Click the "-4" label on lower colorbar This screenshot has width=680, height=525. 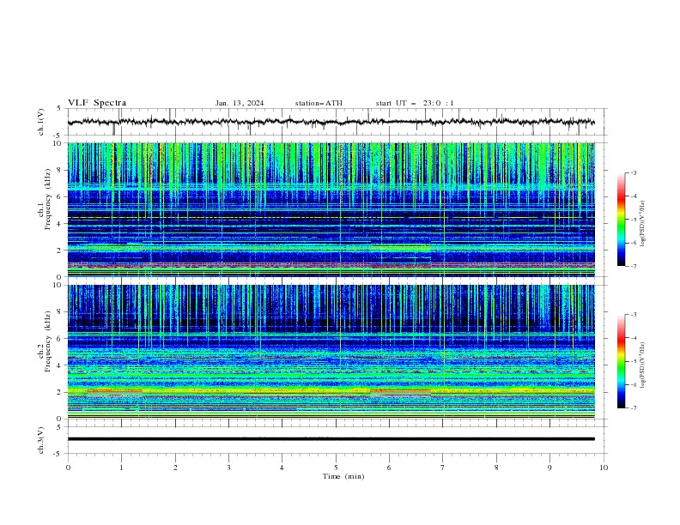[x=634, y=338]
